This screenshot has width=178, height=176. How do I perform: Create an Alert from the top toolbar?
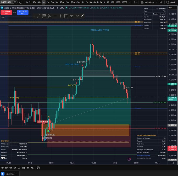pos(171,2)
